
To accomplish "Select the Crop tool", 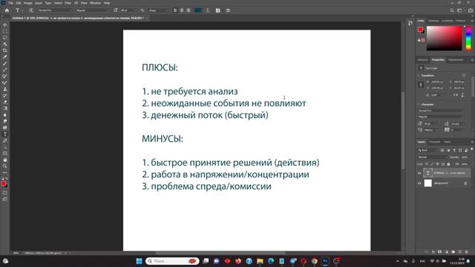I will tap(5, 50).
